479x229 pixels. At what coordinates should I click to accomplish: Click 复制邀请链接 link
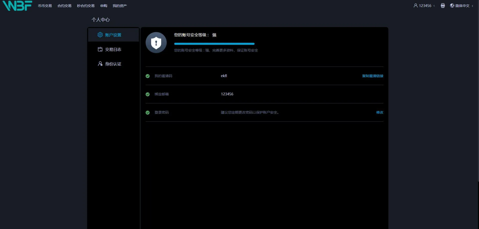tap(372, 76)
